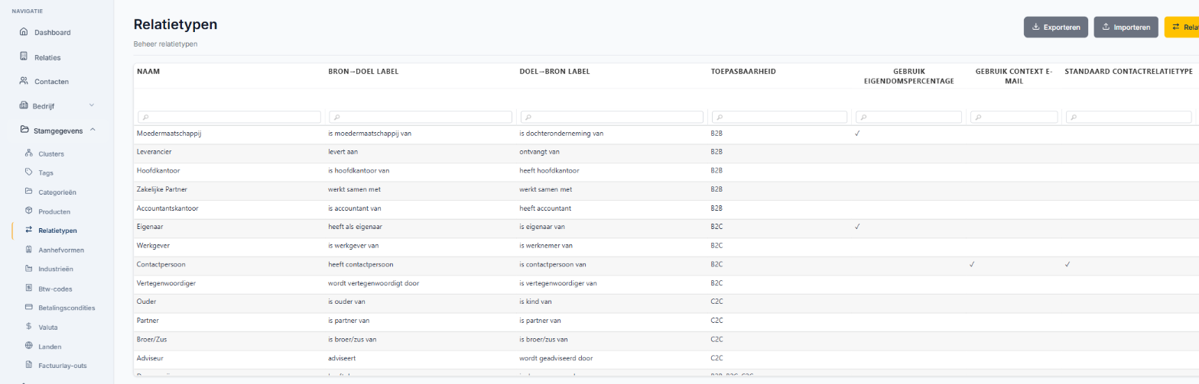Expand the Bedrijf menu chevron

click(x=92, y=105)
